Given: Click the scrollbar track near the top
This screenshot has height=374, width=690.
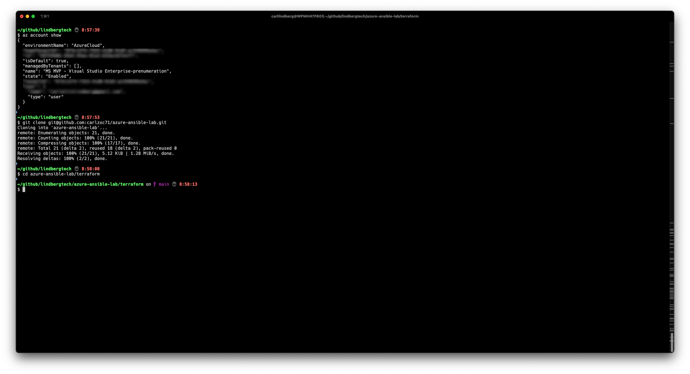Looking at the screenshot, I should (x=671, y=31).
